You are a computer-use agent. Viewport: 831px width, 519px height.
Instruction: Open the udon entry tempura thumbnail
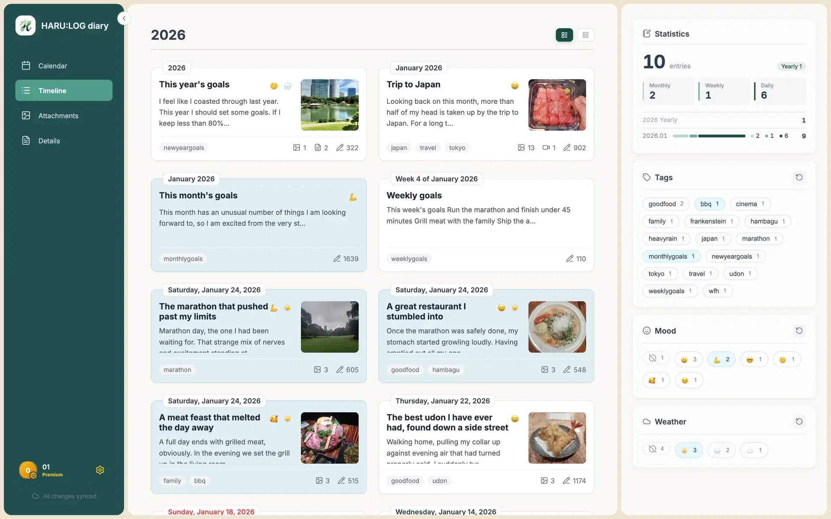(557, 438)
